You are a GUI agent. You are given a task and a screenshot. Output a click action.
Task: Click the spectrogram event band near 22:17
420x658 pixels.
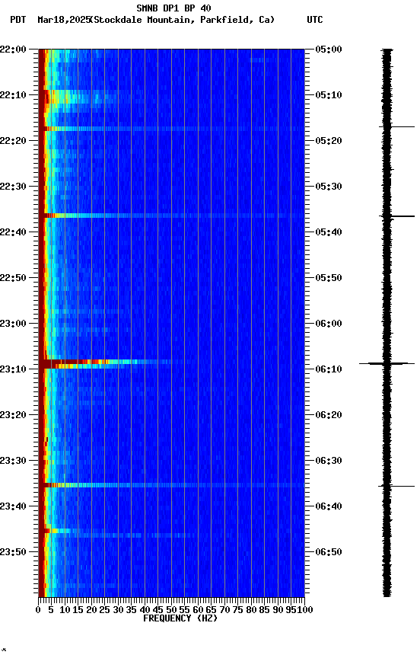click(171, 129)
